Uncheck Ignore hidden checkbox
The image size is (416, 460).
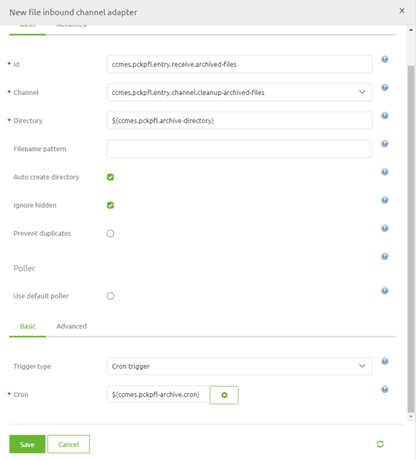110,206
